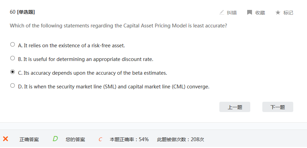Select radio button for option B

(x=13, y=58)
